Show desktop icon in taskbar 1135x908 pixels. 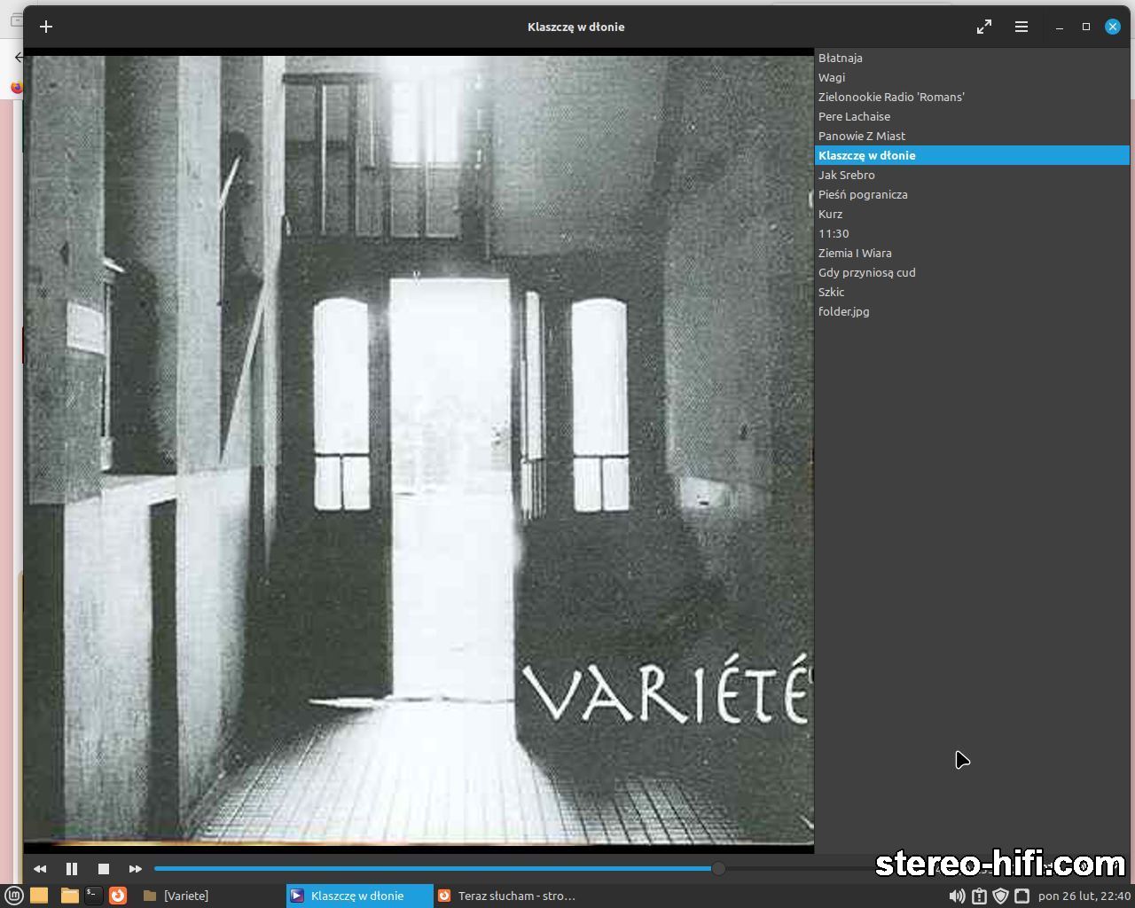pos(39,896)
